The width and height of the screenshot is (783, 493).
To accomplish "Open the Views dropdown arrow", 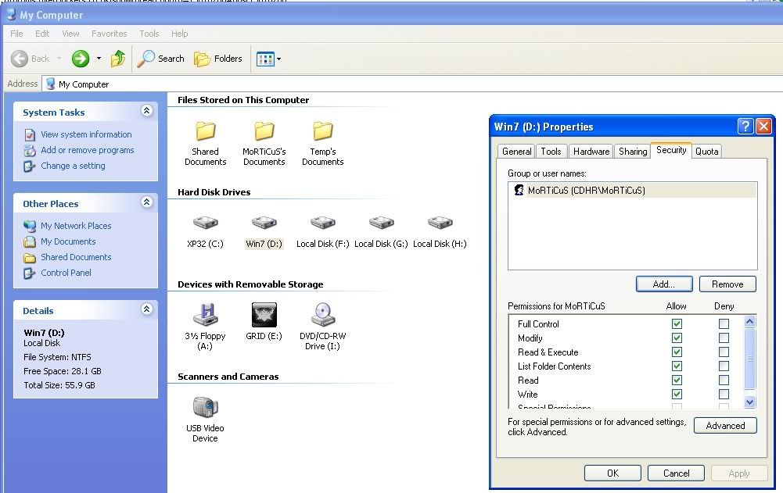I will [278, 59].
